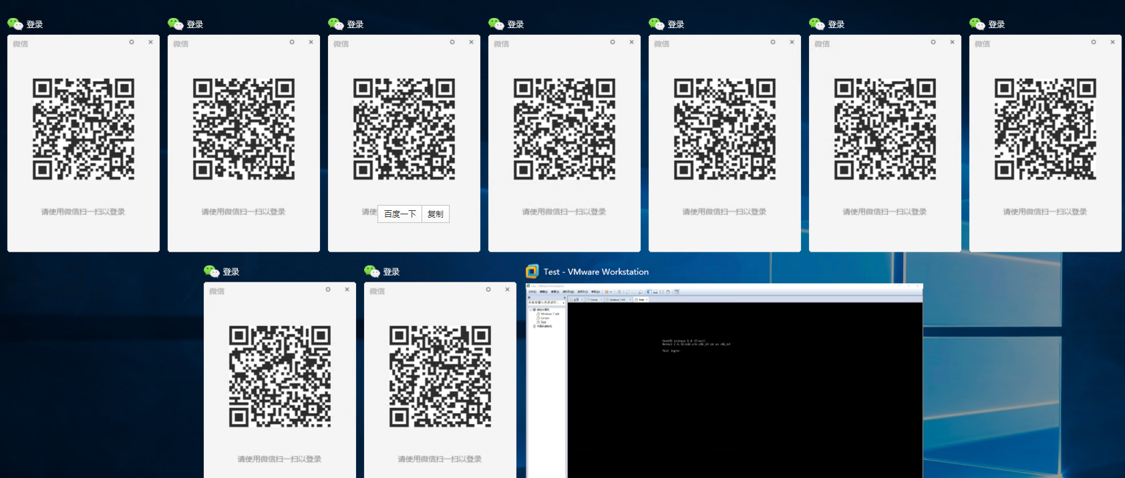Select the Windows 7 x64 tab in VMware
Image resolution: width=1125 pixels, height=478 pixels.
(617, 300)
